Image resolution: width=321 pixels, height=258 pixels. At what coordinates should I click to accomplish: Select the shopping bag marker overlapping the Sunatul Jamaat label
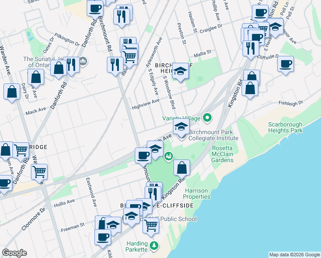tap(58, 68)
